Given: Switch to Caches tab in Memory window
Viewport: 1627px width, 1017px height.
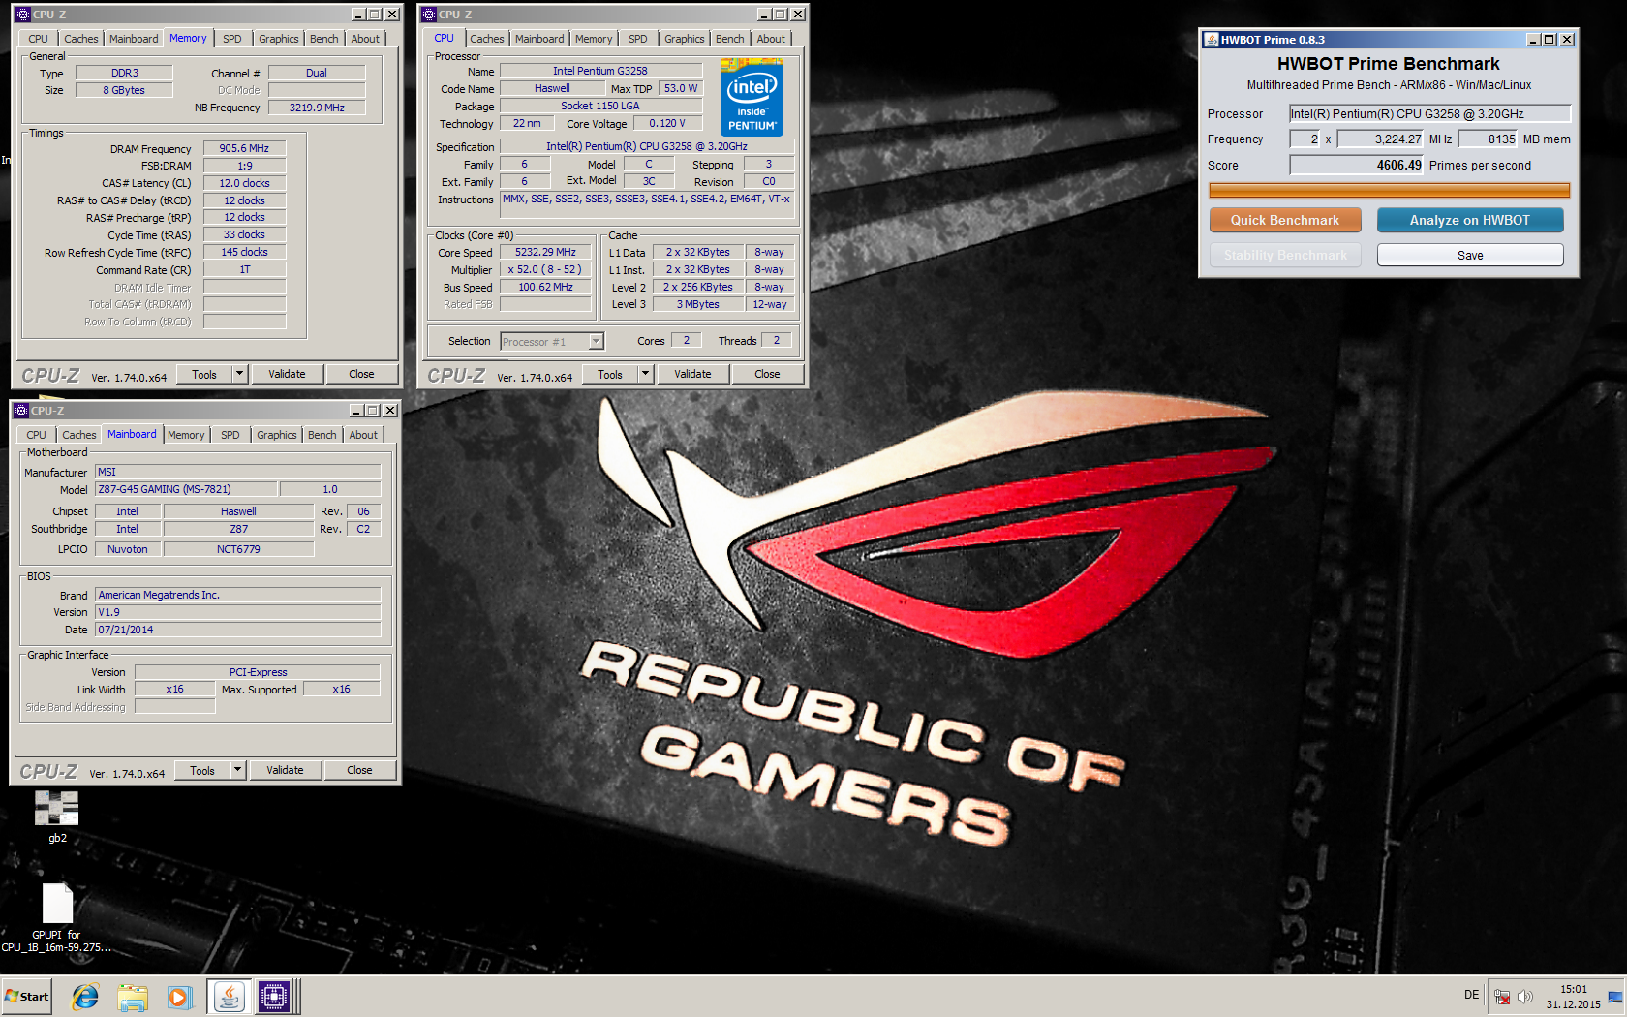Looking at the screenshot, I should [x=81, y=39].
